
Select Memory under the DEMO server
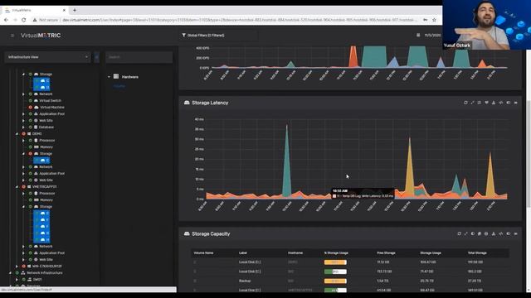click(46, 147)
